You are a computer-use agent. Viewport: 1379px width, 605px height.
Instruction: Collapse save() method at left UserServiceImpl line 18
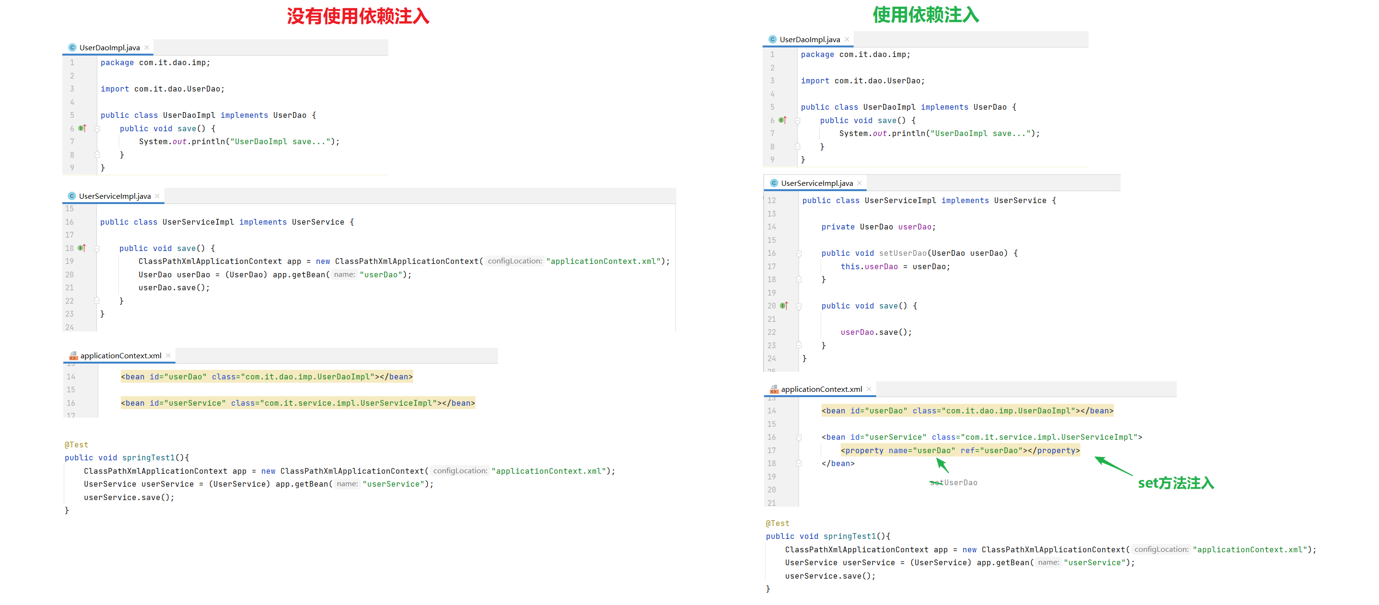pyautogui.click(x=97, y=249)
